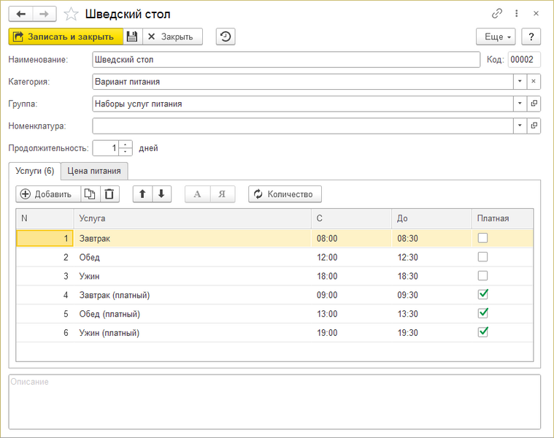
Task: Open the Группа dropdown arrow
Action: click(520, 104)
